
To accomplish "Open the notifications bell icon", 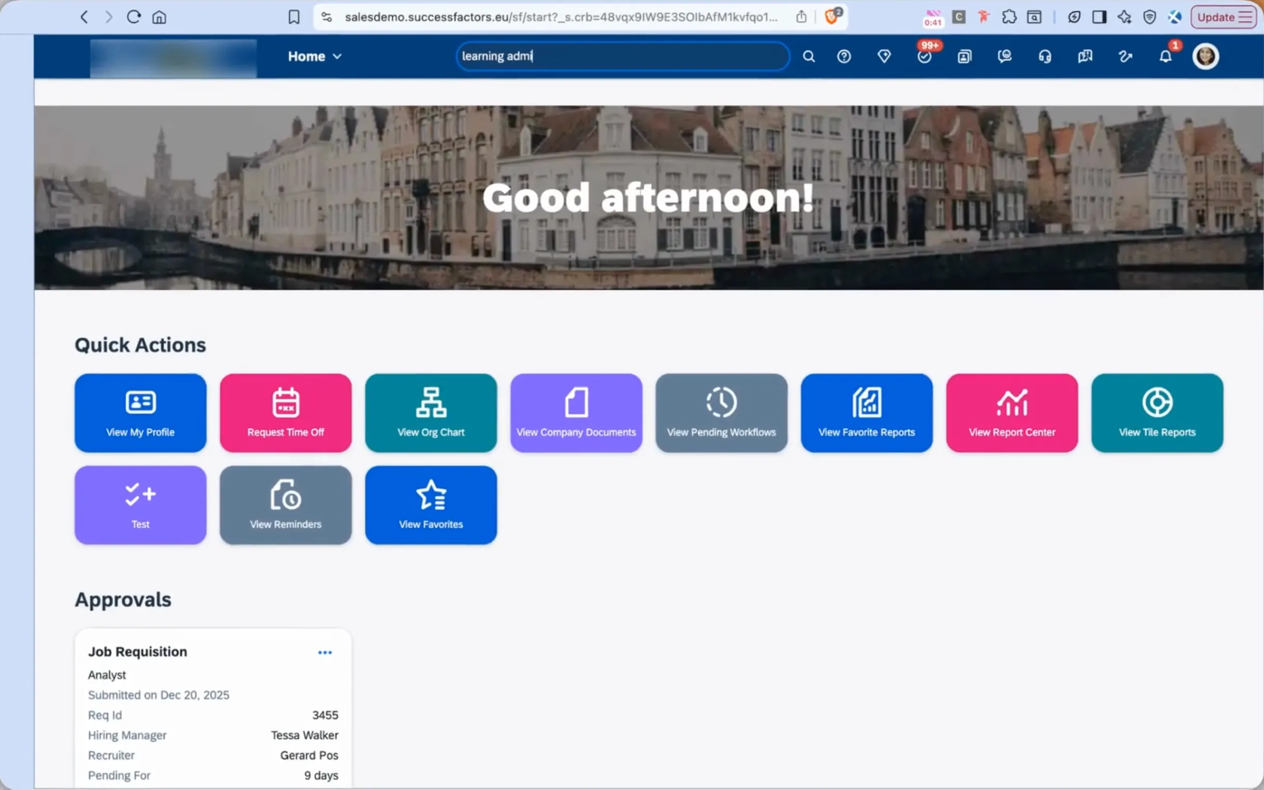I will (x=1165, y=56).
